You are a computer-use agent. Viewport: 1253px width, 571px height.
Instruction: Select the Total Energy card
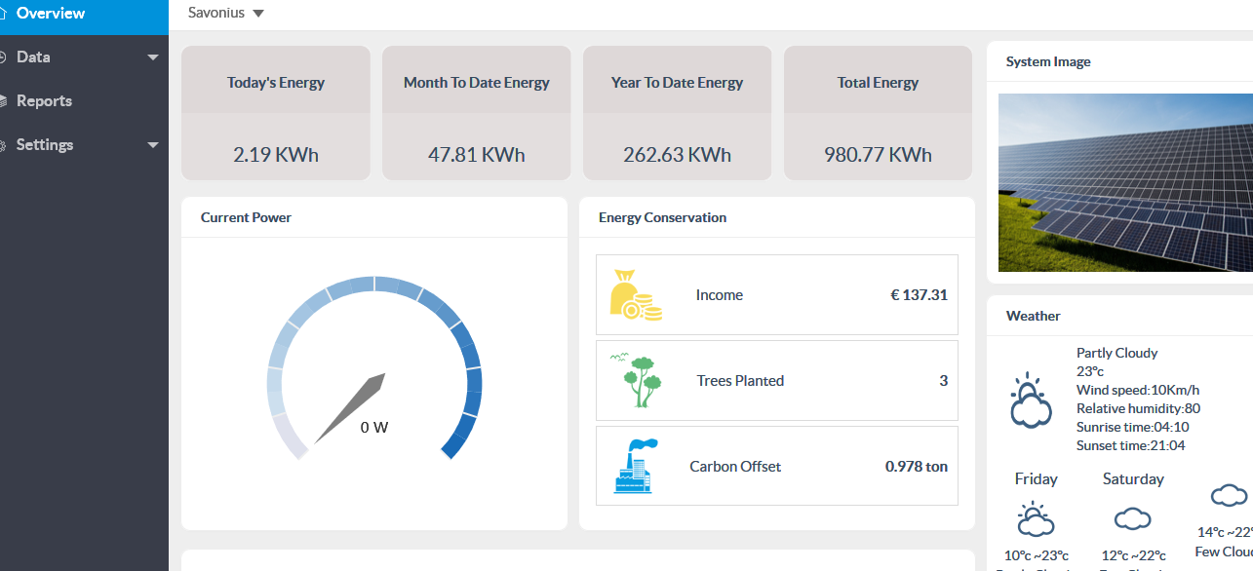pos(879,113)
